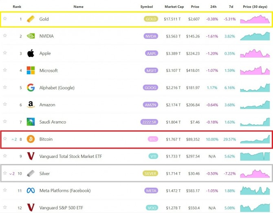This screenshot has height=213, width=273.
Task: Sort the table by Market Cap column
Action: 174,7
